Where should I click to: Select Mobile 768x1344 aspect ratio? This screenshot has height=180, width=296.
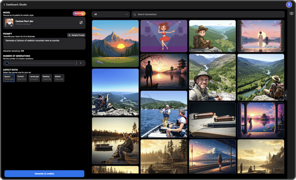(59, 78)
